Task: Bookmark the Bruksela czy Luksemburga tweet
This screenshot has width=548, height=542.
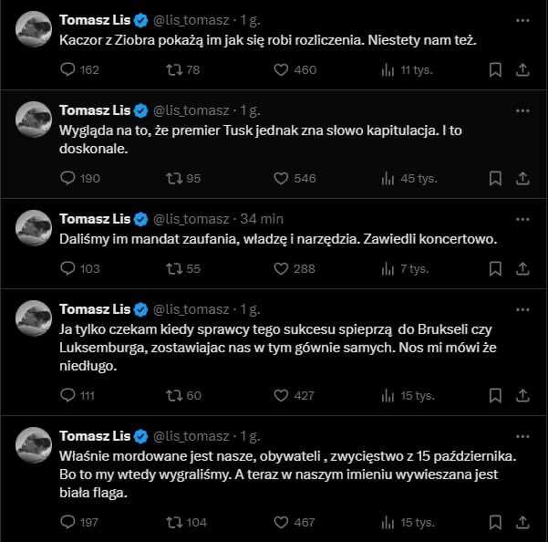Action: pos(495,395)
